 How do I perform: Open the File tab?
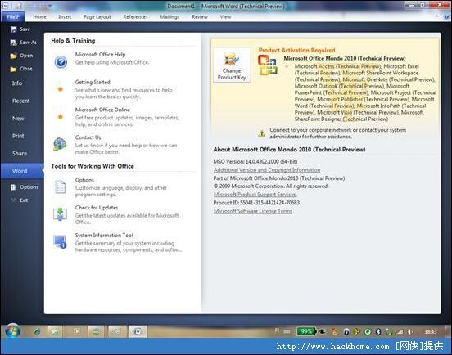point(12,16)
